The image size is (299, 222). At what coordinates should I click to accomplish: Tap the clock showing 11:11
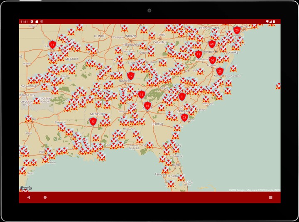pyautogui.click(x=24, y=22)
